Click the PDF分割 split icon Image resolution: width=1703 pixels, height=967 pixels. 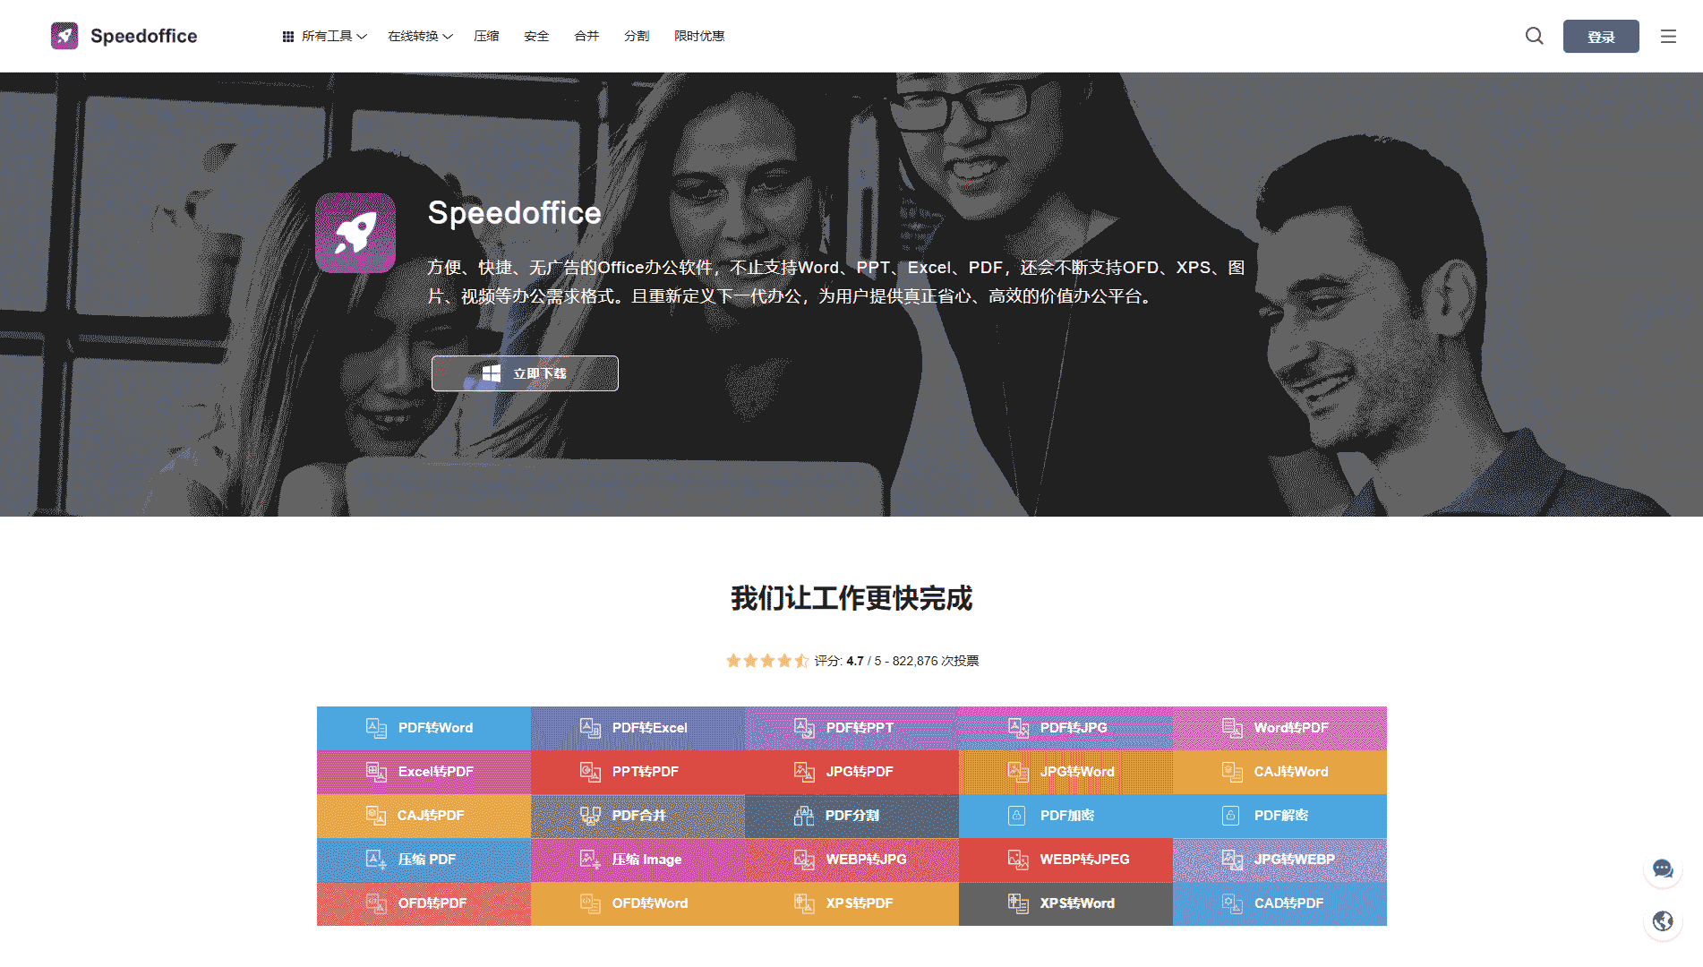click(x=804, y=816)
